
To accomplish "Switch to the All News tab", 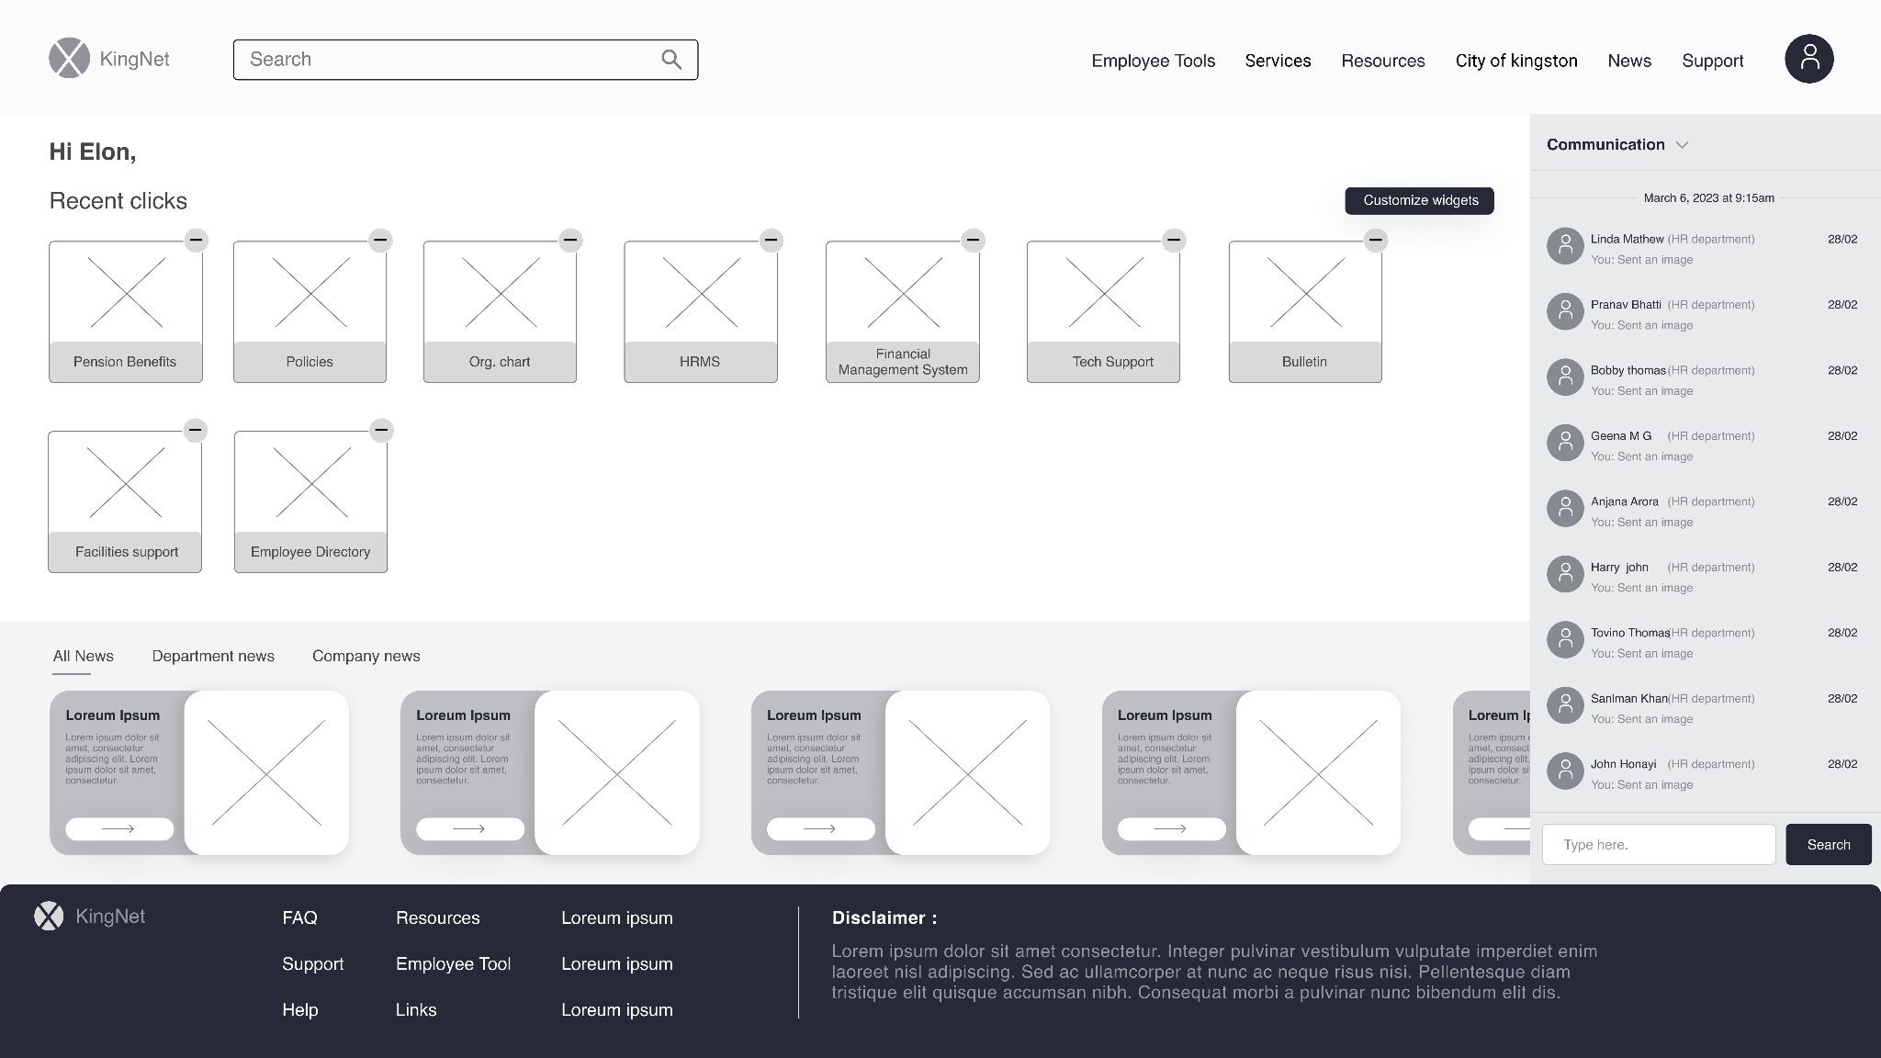I will 83,656.
